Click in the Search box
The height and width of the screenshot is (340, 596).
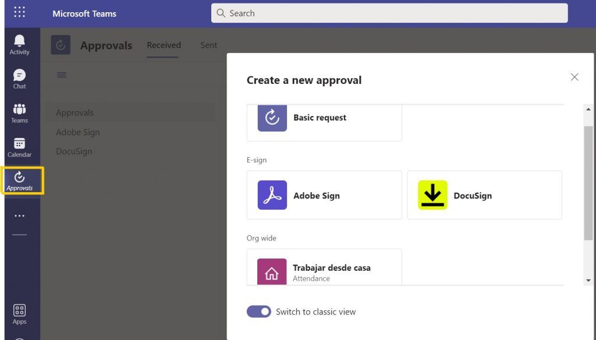(389, 13)
